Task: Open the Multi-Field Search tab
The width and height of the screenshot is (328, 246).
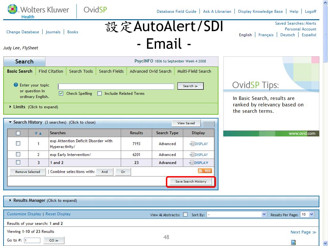Action: coord(194,71)
